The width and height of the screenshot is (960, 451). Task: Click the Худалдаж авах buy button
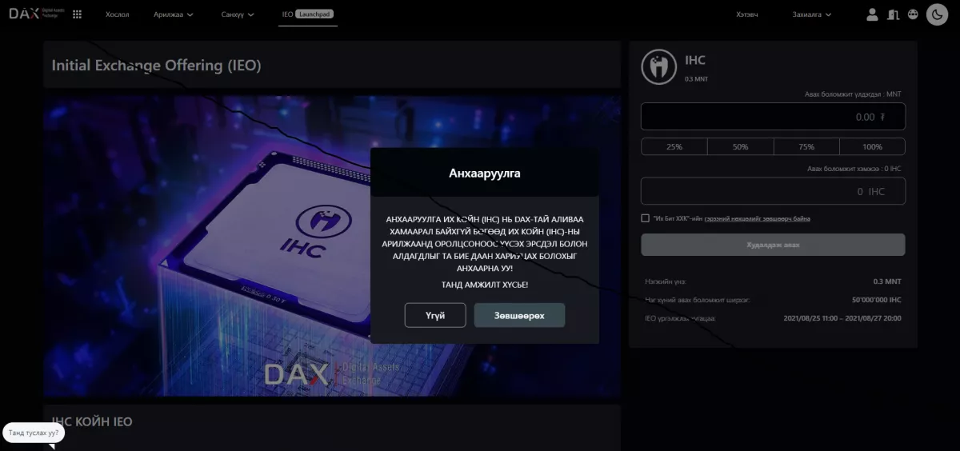tap(773, 245)
